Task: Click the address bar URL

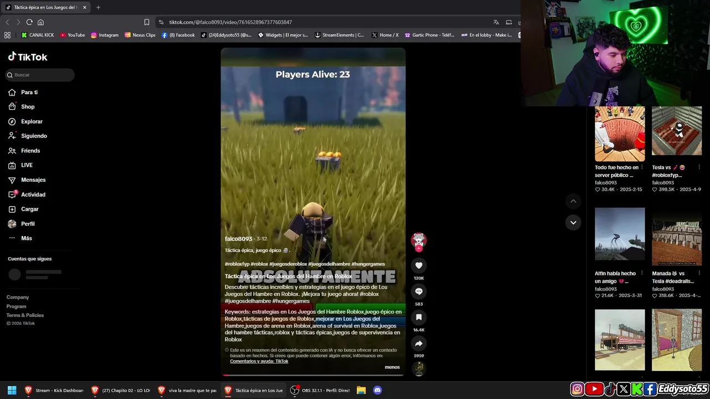Action: coord(230,22)
